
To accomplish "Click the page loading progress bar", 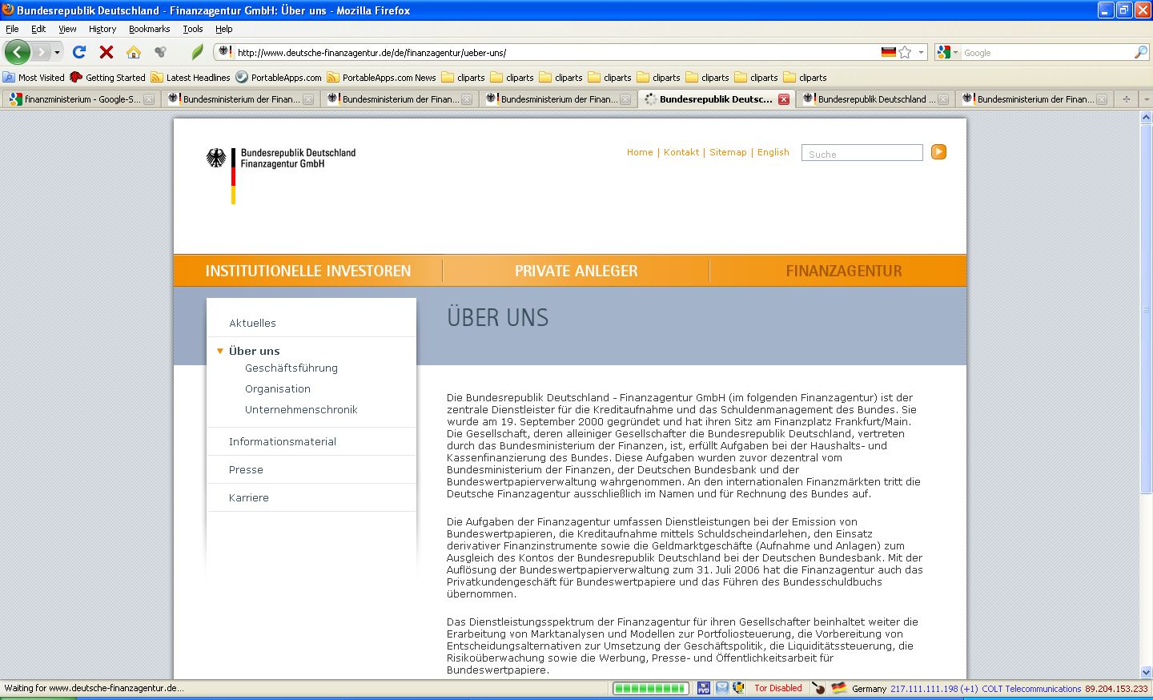I will (650, 688).
